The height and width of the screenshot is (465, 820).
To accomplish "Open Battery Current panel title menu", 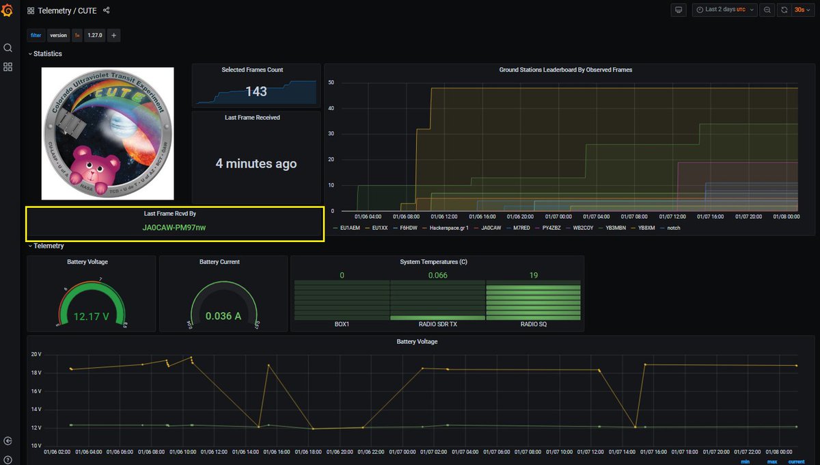I will pyautogui.click(x=220, y=262).
